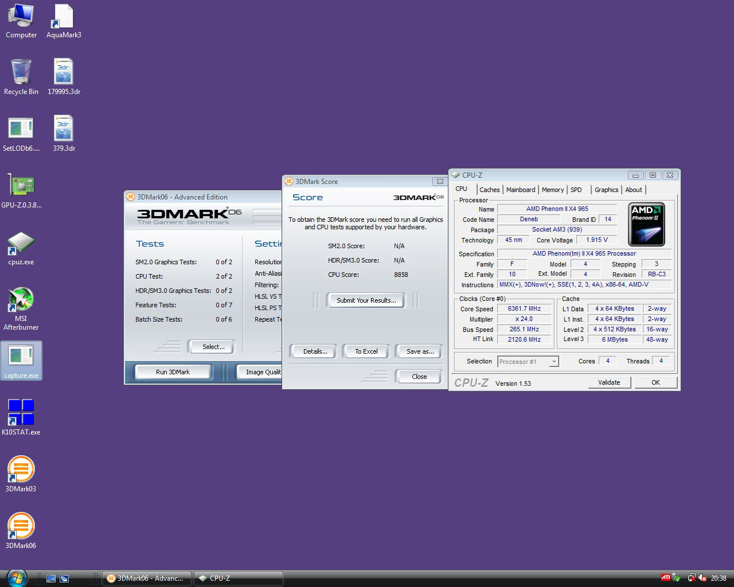The height and width of the screenshot is (587, 734).
Task: Click the CPU Score value 8858
Action: 401,275
